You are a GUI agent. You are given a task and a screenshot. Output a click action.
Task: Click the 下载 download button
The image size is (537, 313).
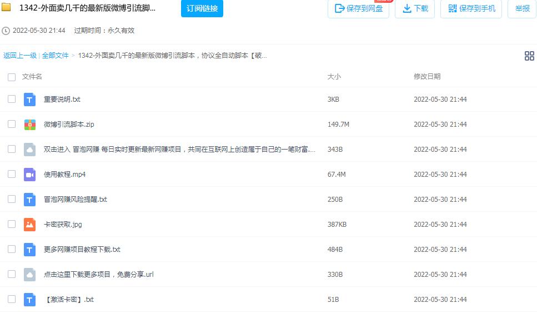point(415,8)
